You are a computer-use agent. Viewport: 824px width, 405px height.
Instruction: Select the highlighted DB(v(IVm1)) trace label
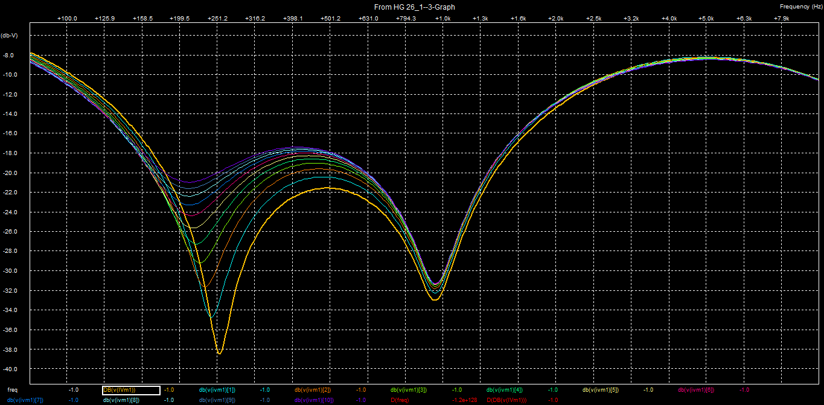[x=120, y=390]
